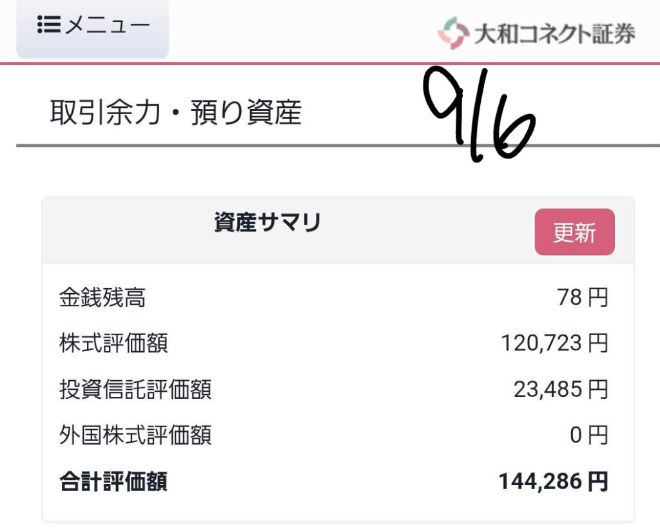Click the 23,485 円 fund valuation
This screenshot has height=529, width=660.
(x=561, y=389)
